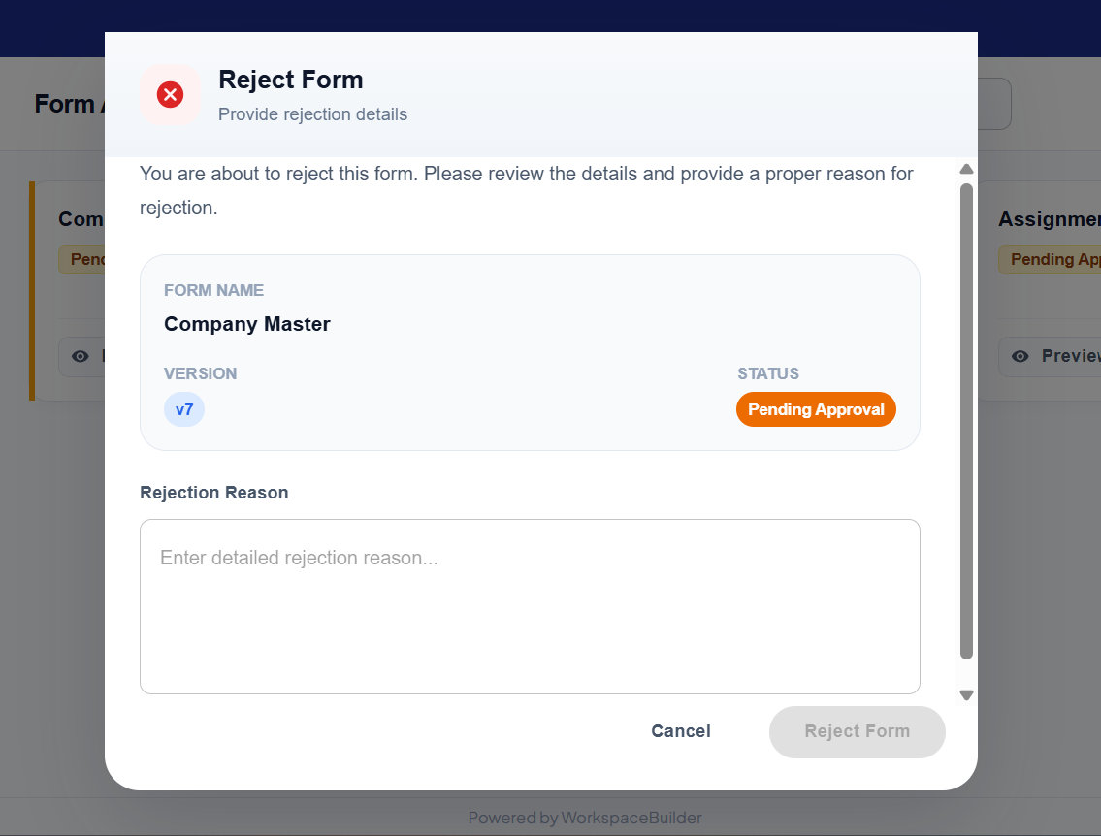The image size is (1101, 836).
Task: Cancel the rejection dialog
Action: pyautogui.click(x=680, y=731)
